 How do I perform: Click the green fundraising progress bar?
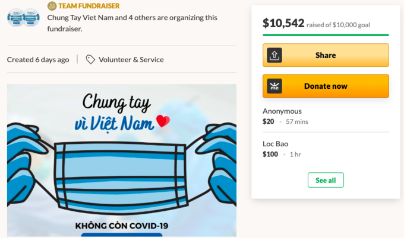326,35
